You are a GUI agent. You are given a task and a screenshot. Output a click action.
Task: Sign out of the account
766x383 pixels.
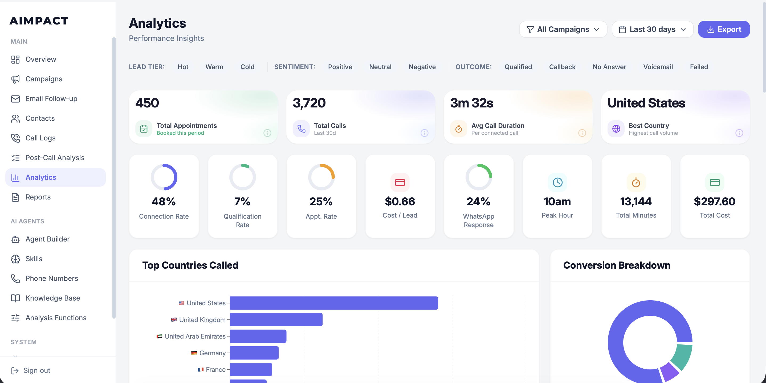point(31,370)
